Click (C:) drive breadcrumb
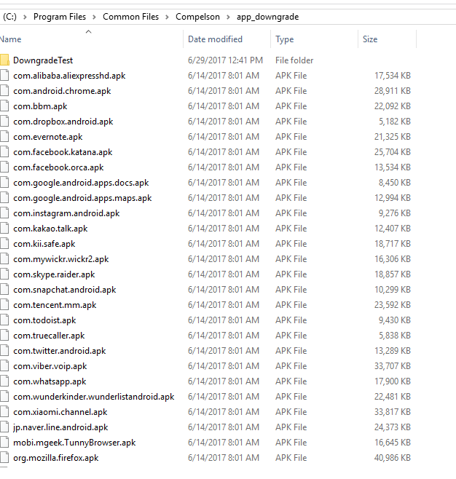456x479 pixels. click(9, 17)
